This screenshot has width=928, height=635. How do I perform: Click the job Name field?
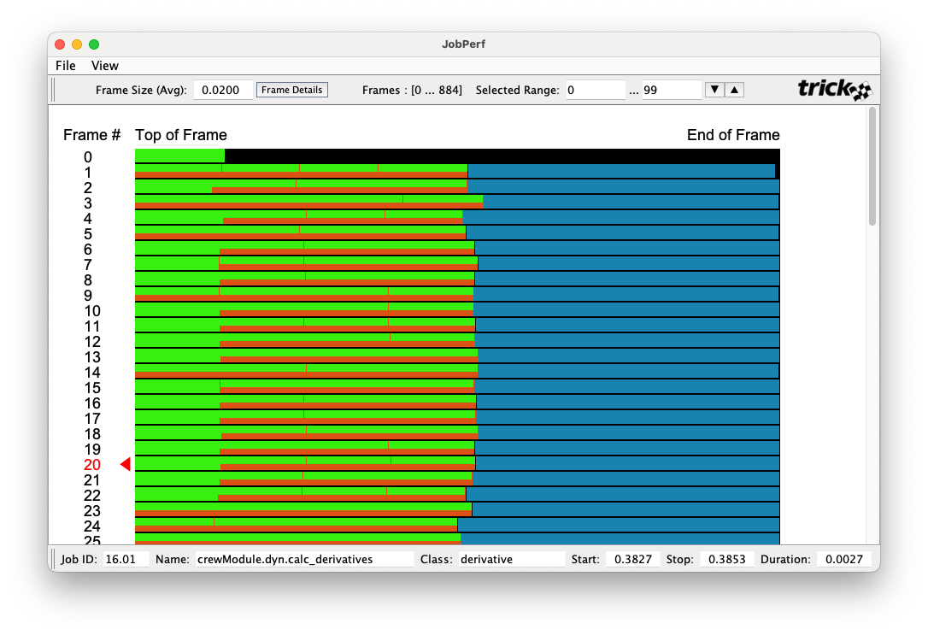304,559
